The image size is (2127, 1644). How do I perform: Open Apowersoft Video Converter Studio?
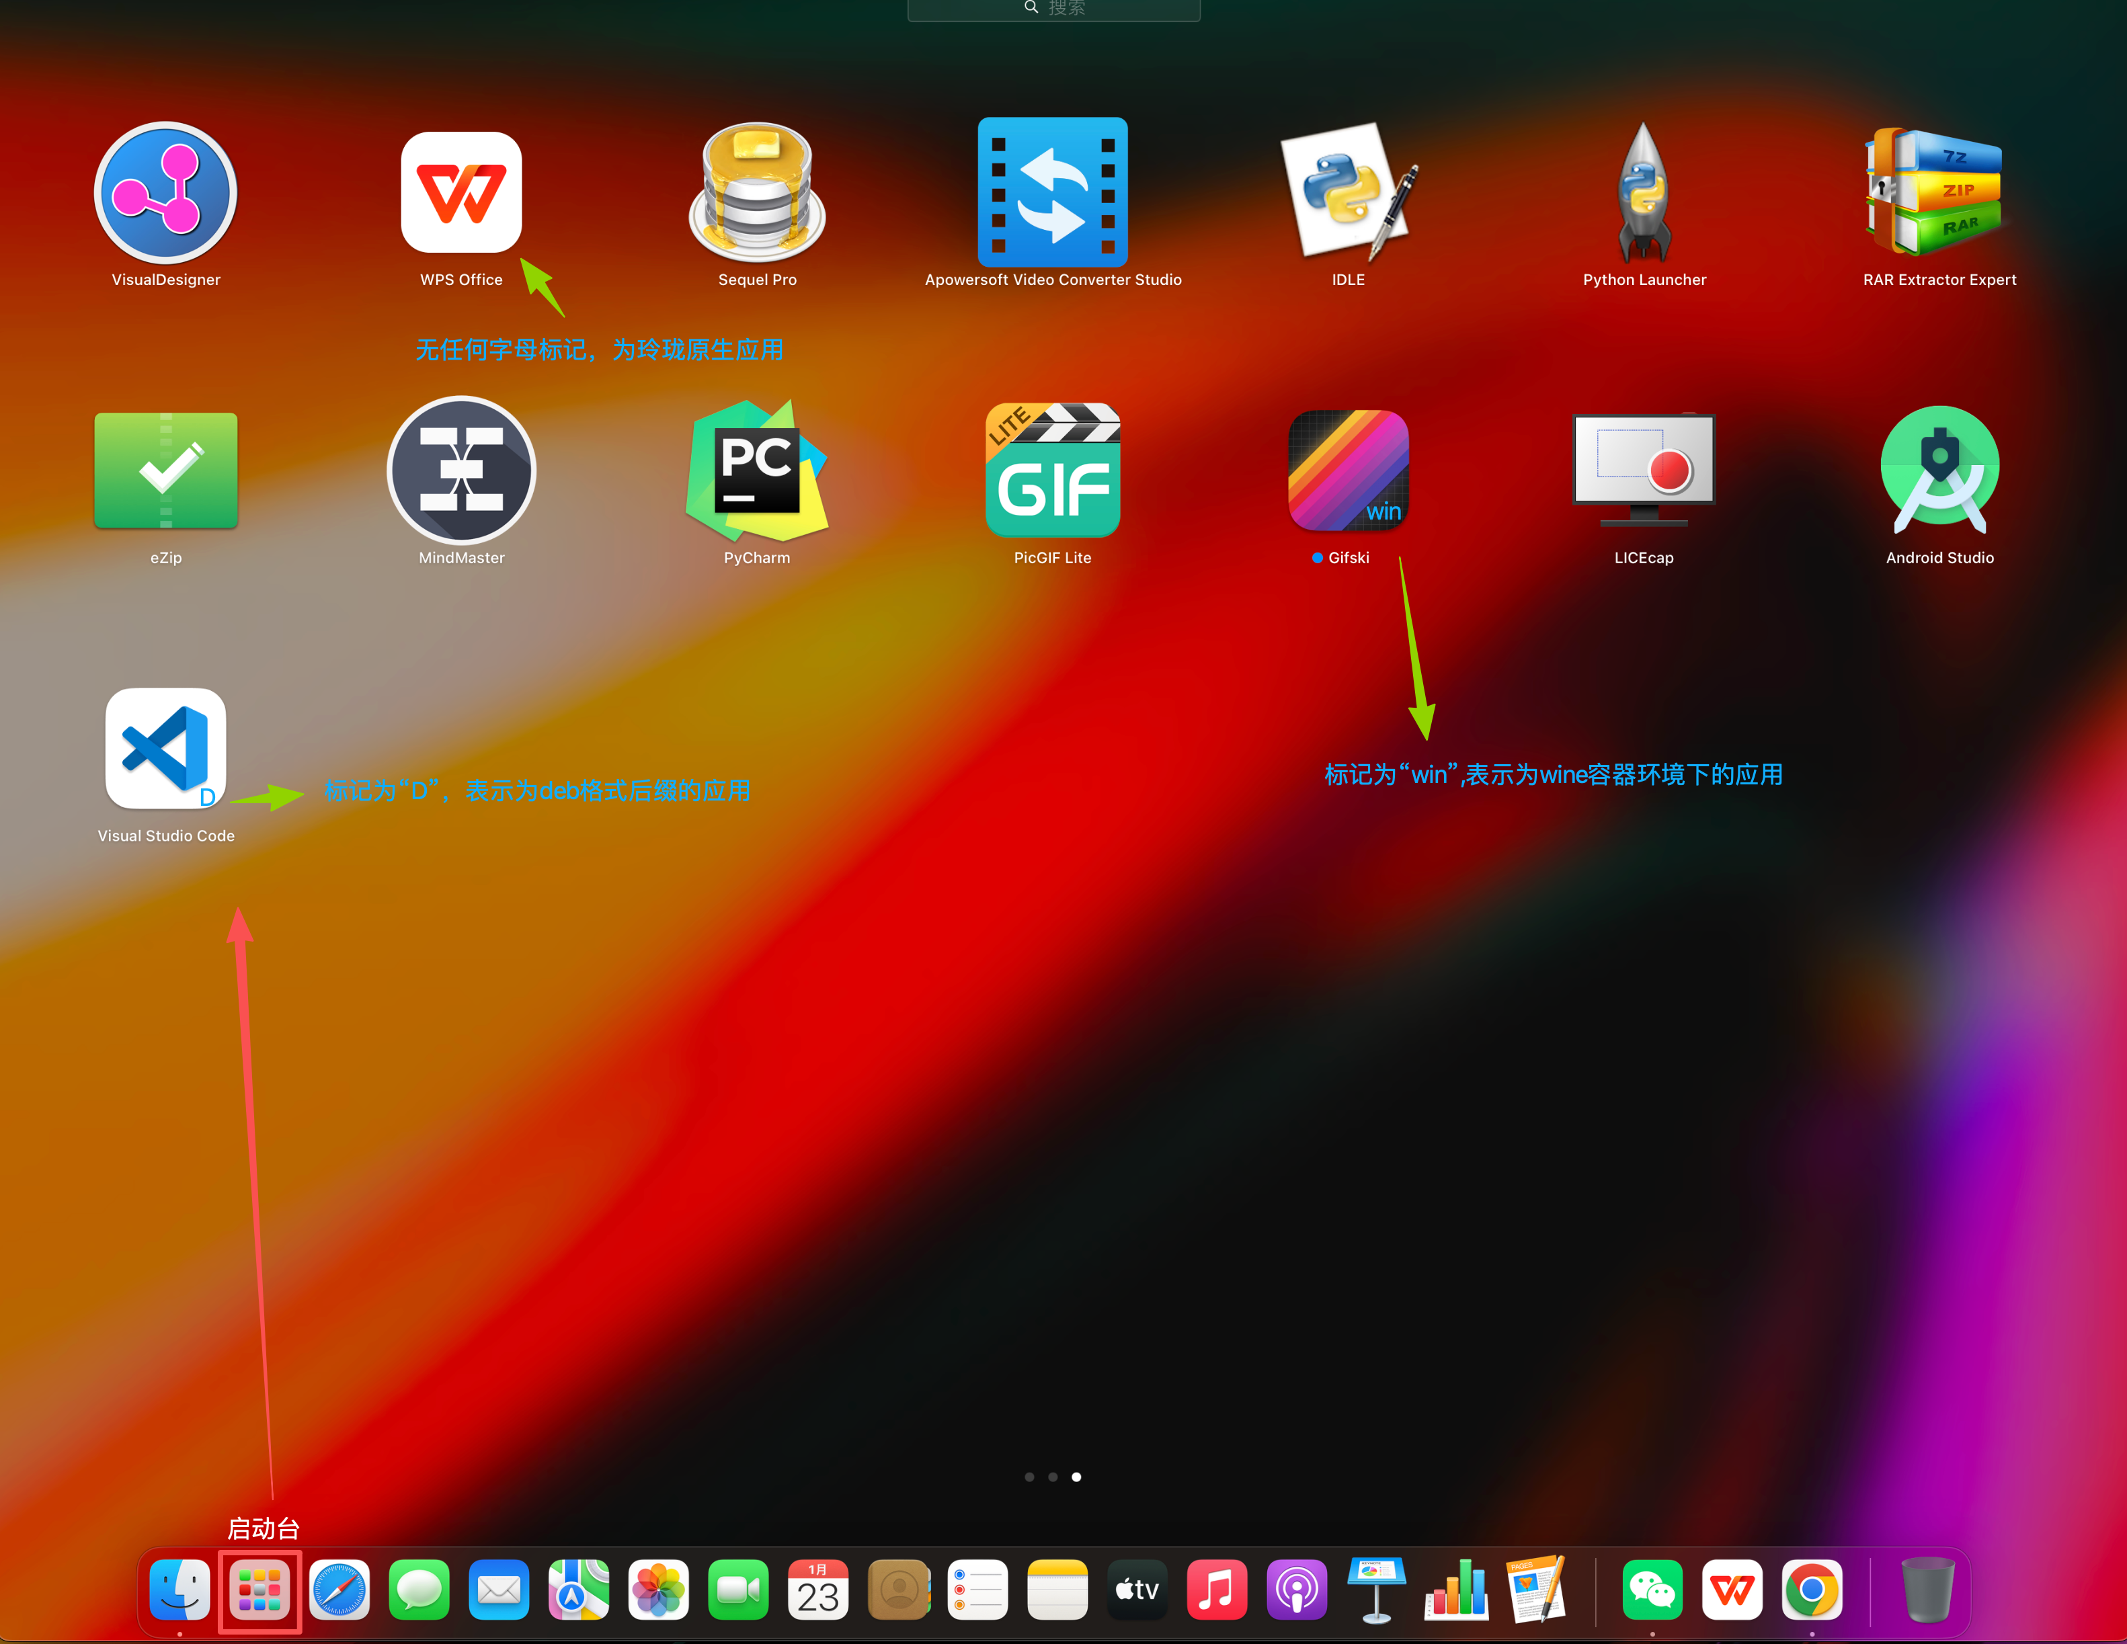(x=1052, y=193)
